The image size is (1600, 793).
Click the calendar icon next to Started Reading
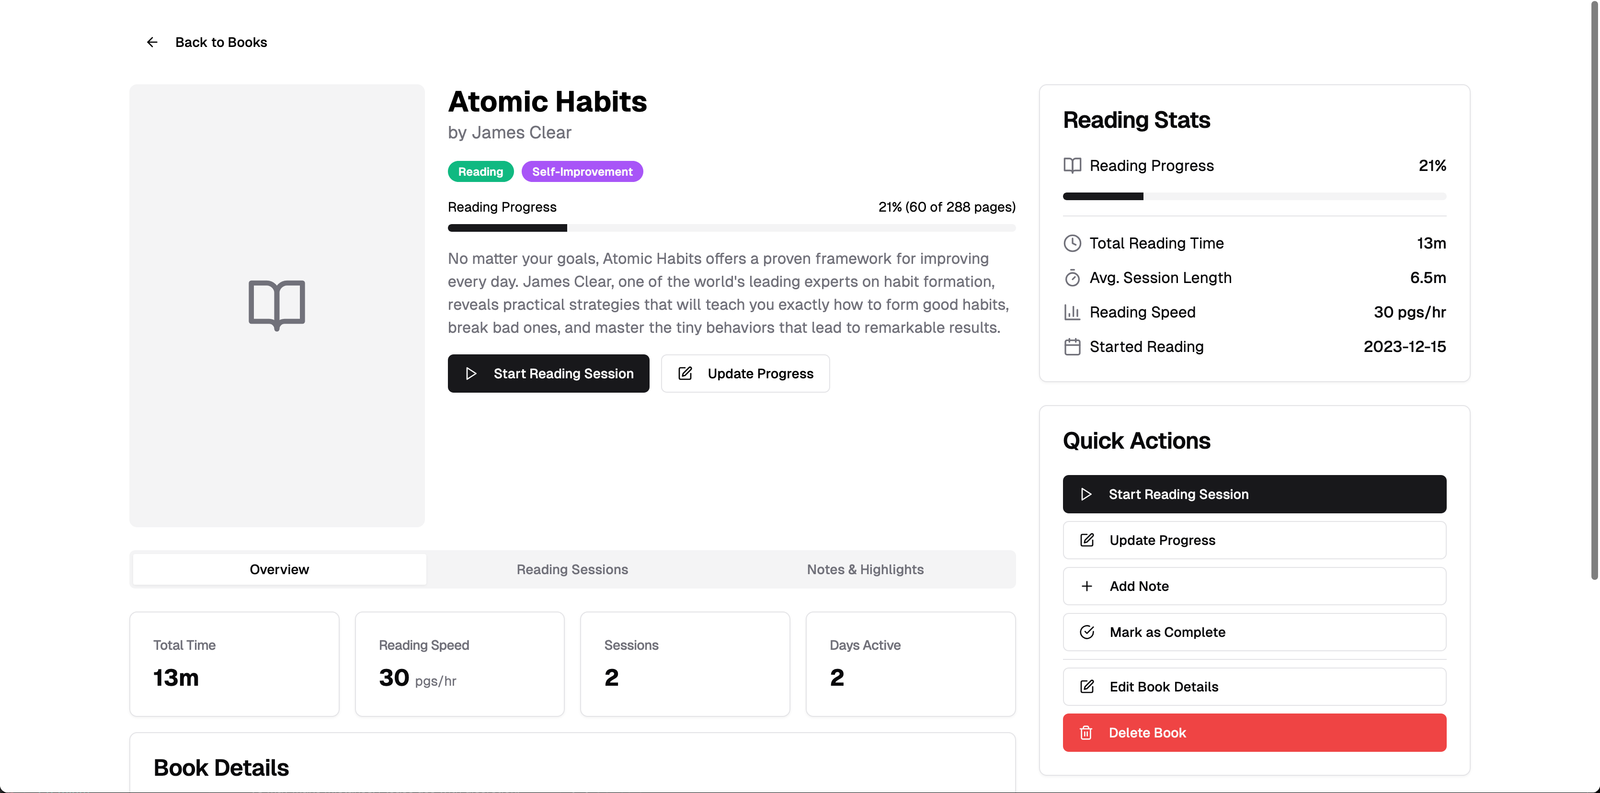click(x=1072, y=347)
